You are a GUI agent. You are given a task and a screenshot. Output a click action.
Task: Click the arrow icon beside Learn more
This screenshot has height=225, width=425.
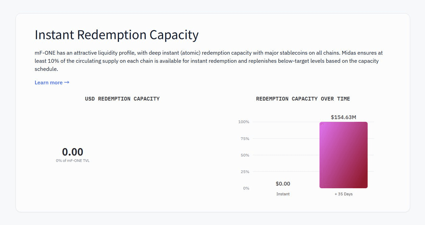(67, 82)
